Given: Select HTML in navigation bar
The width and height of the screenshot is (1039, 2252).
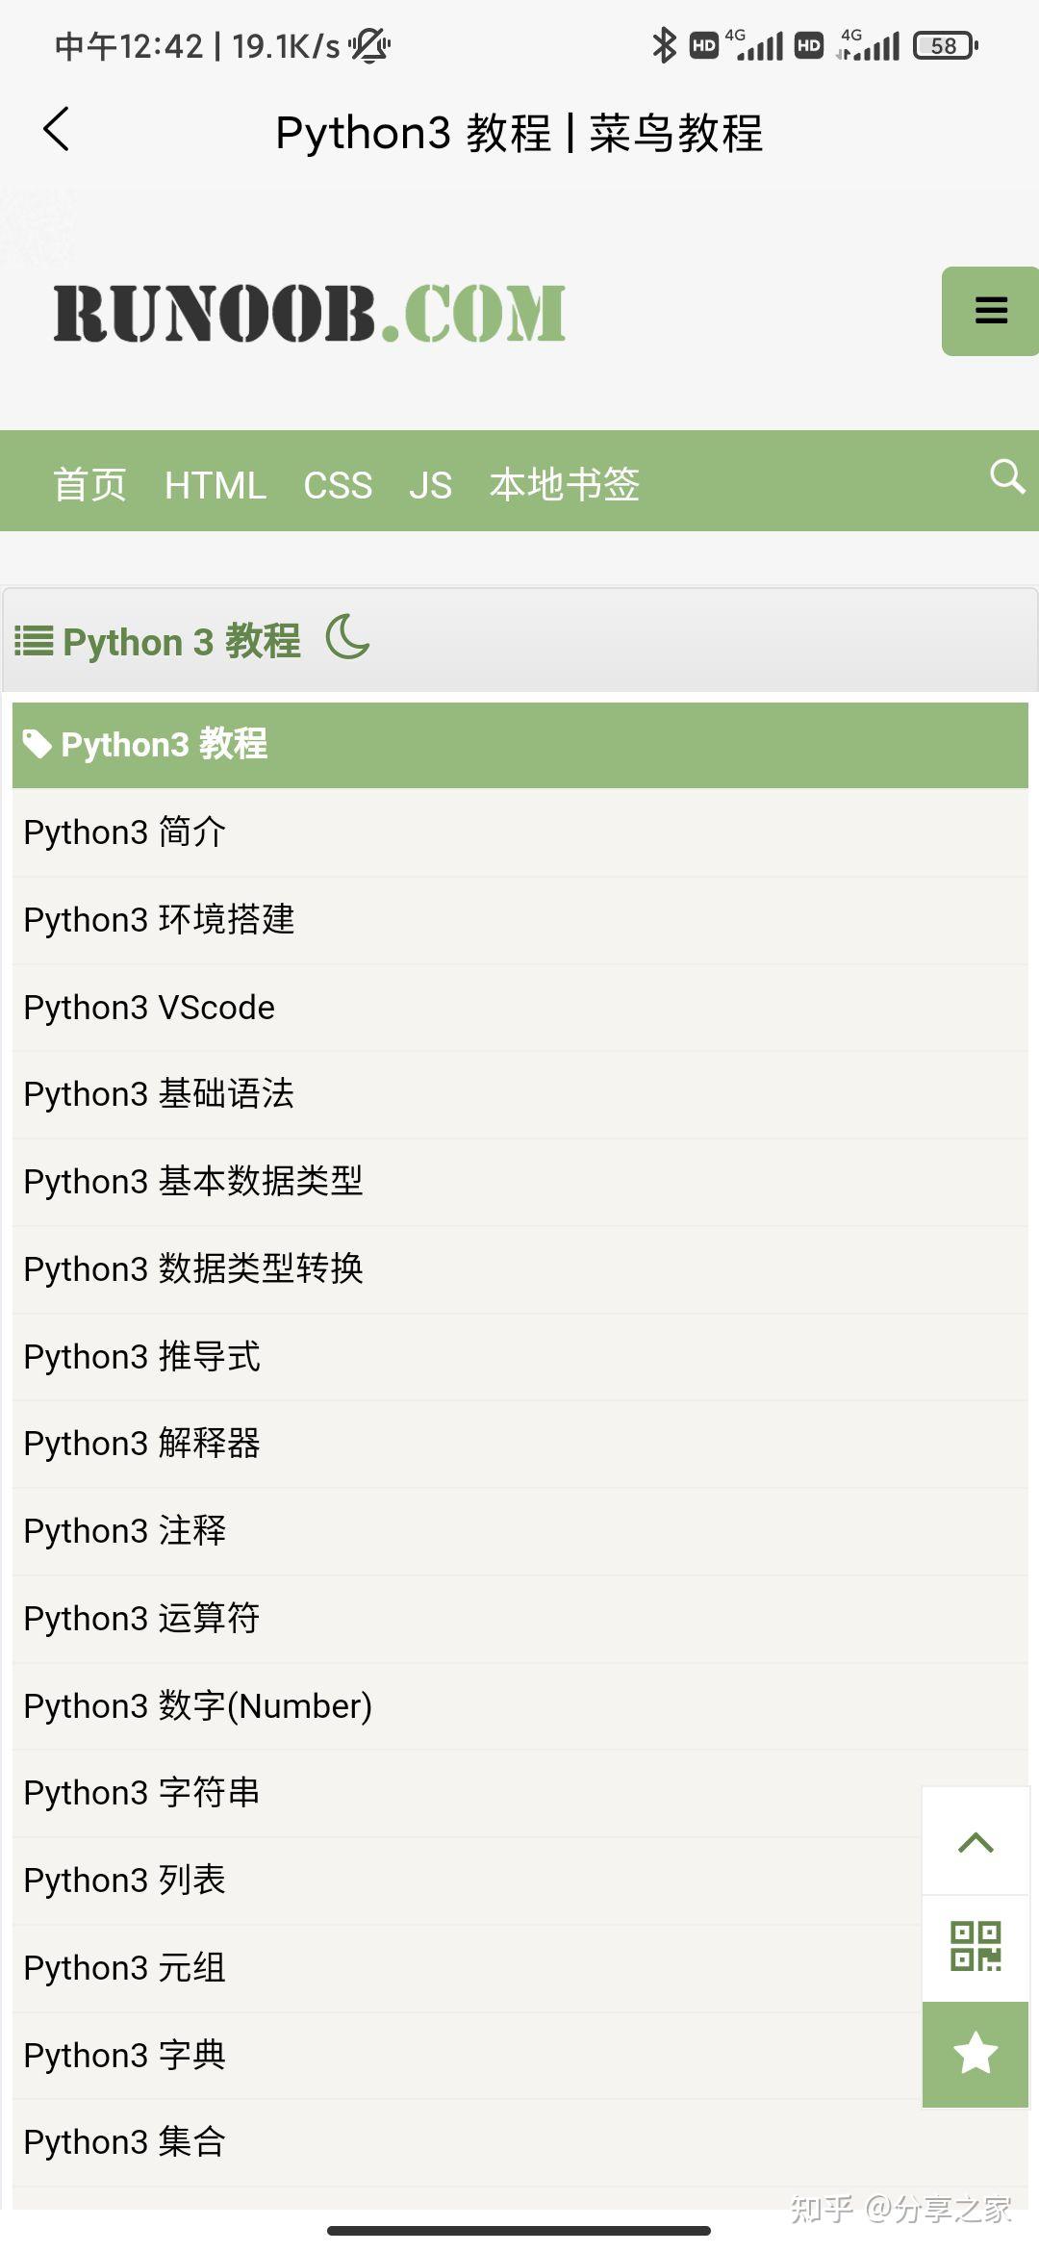Looking at the screenshot, I should point(215,485).
